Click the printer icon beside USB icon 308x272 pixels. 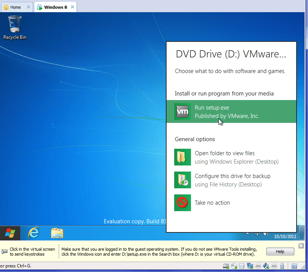[274, 266]
